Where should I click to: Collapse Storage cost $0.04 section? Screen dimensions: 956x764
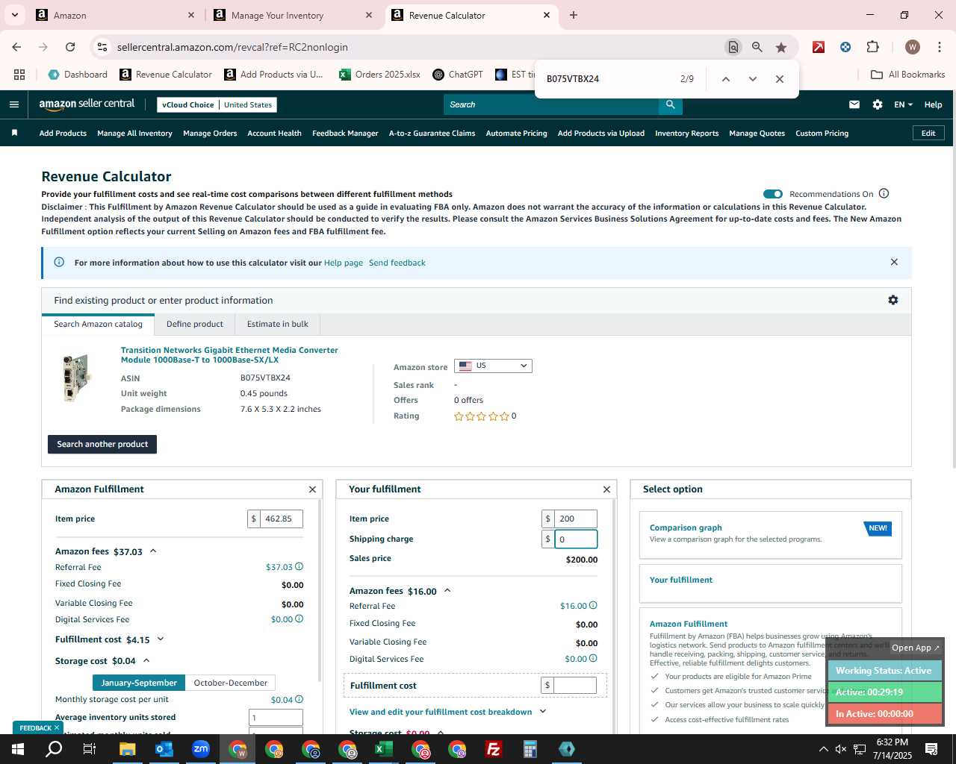pos(146,660)
